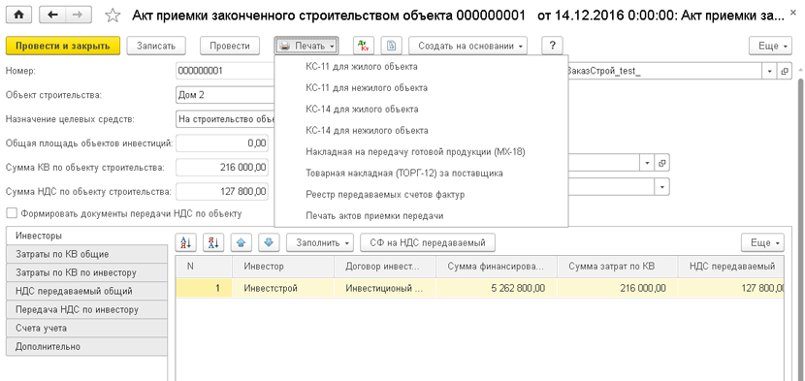Move selected row down

coord(269,243)
